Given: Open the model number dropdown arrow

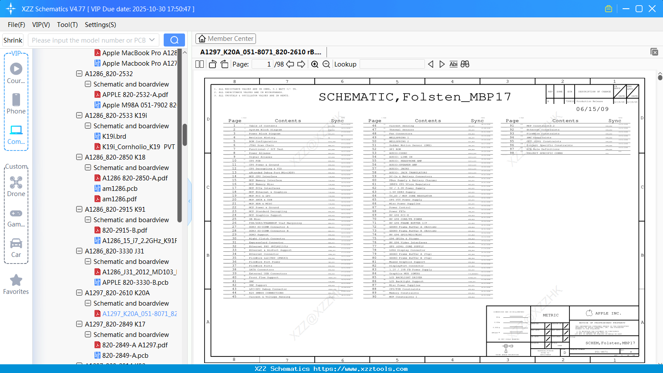Looking at the screenshot, I should click(x=152, y=40).
